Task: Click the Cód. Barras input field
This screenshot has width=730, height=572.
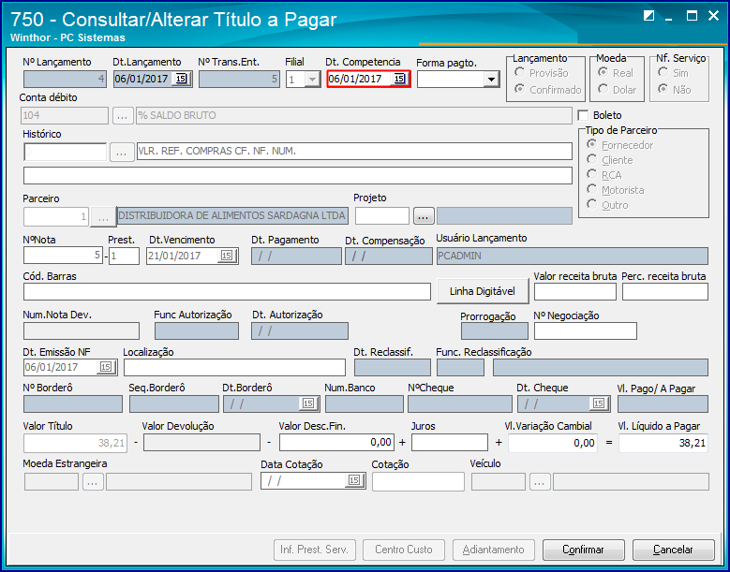Action: tap(227, 291)
